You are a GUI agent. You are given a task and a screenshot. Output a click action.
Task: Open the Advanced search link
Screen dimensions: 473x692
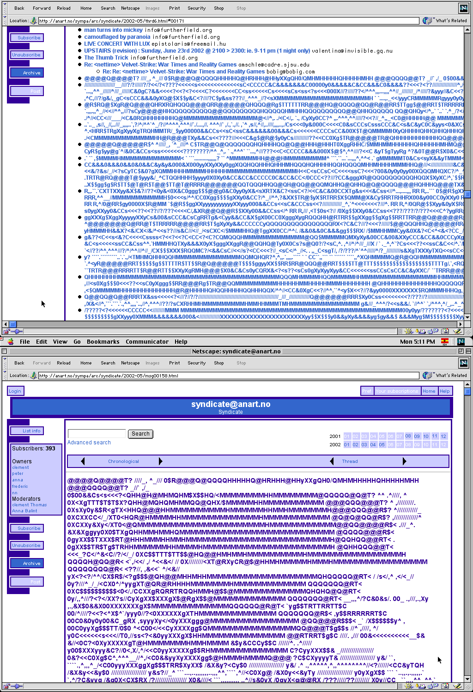89,442
